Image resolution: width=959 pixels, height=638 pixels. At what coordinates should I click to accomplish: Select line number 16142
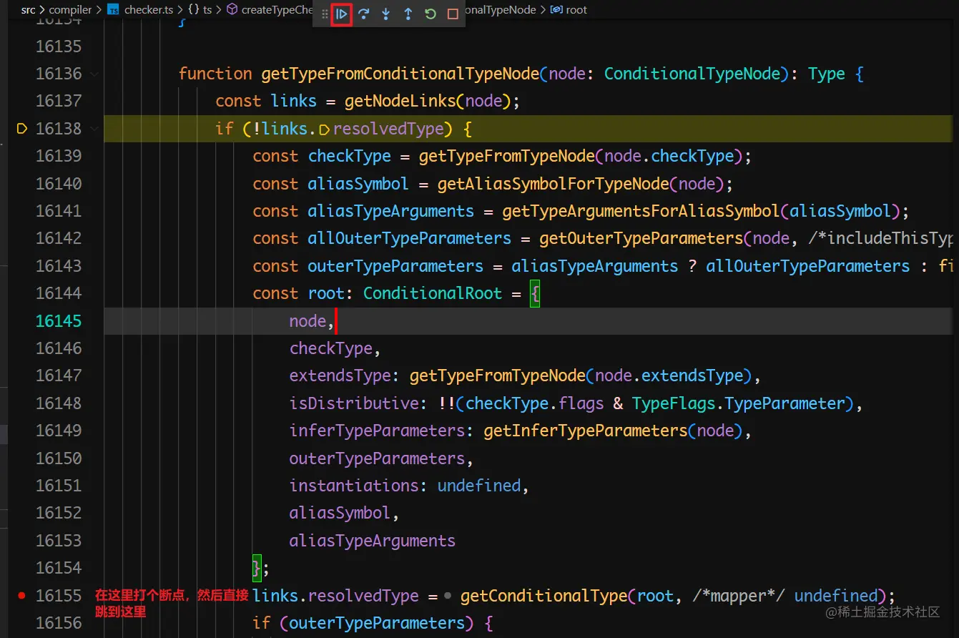(x=59, y=238)
